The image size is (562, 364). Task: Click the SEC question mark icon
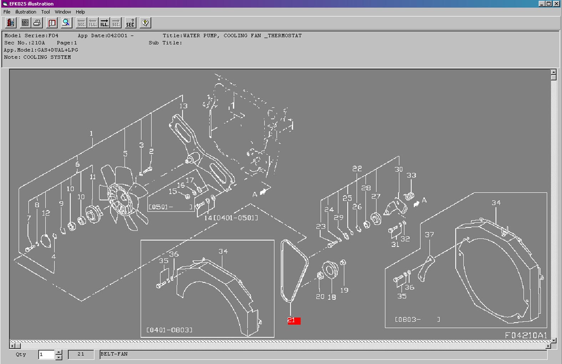[130, 23]
